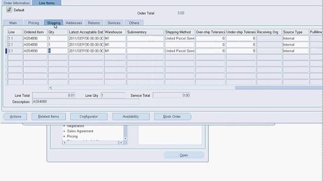
Task: Select the Line Items tab
Action: 47,3
